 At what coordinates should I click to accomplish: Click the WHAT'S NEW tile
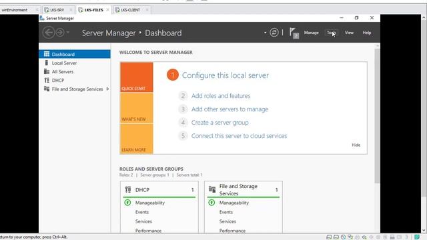136,108
